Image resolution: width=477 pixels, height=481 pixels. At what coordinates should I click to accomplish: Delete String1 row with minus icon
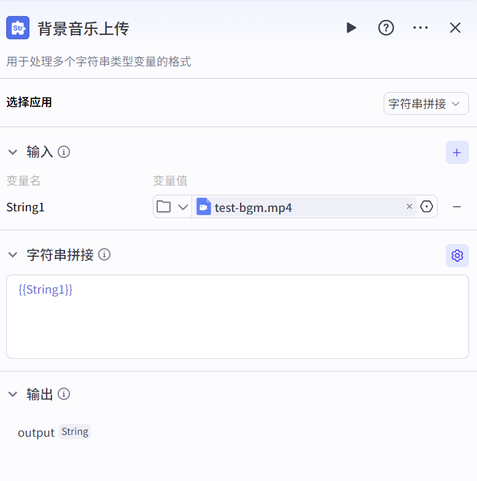[457, 207]
